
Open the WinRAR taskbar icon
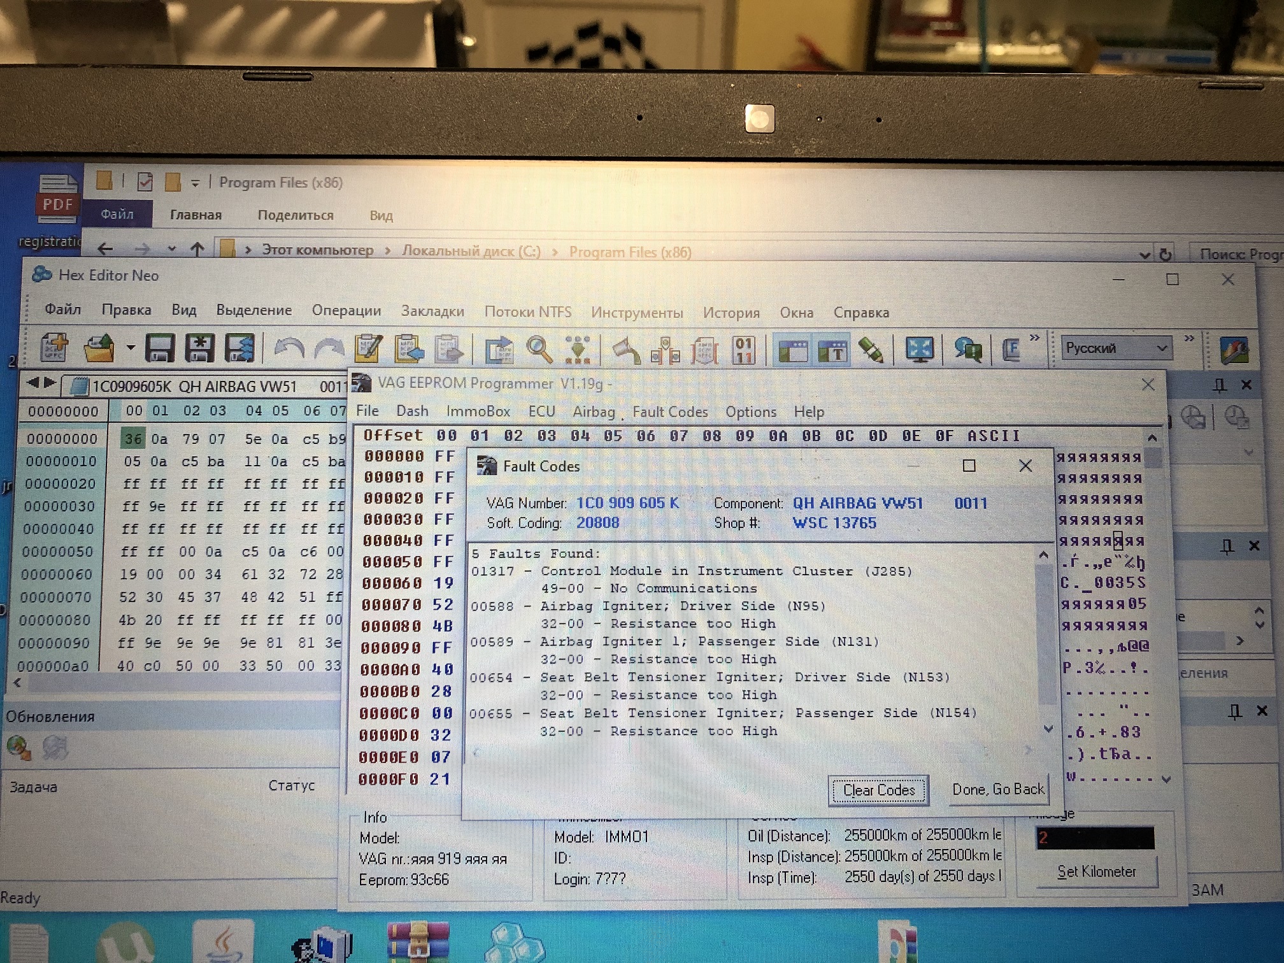click(418, 943)
